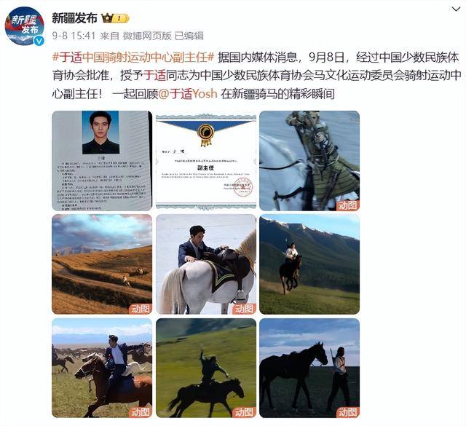The width and height of the screenshot is (466, 426).
Task: Click the 于适 name in the post text
Action: click(x=154, y=76)
